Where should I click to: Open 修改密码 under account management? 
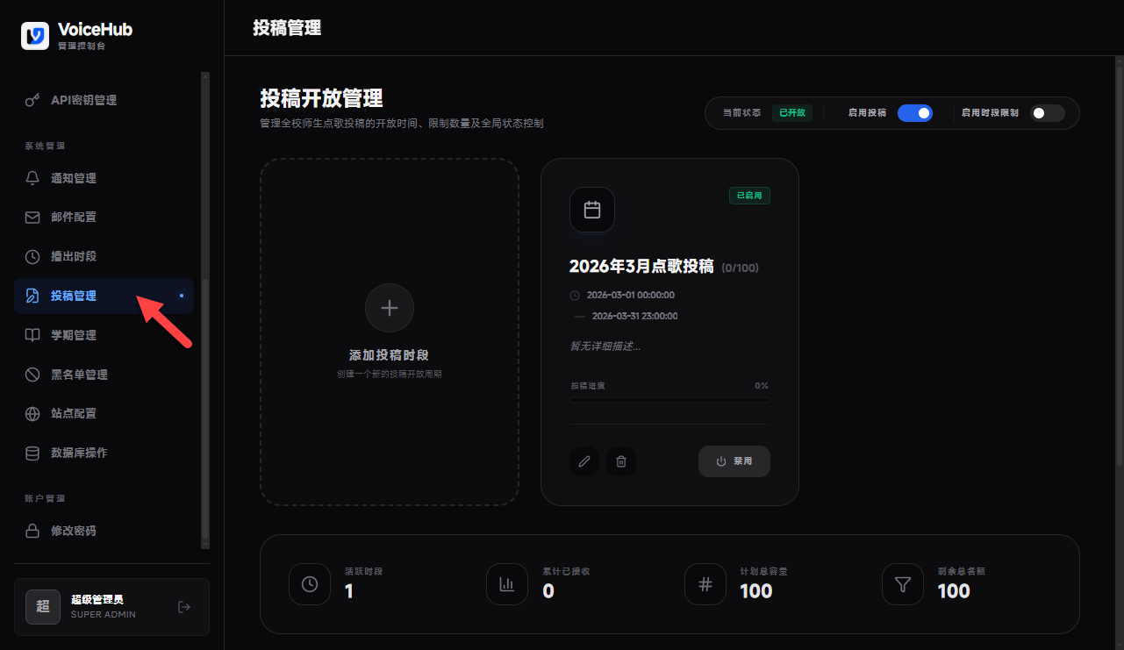click(x=104, y=531)
